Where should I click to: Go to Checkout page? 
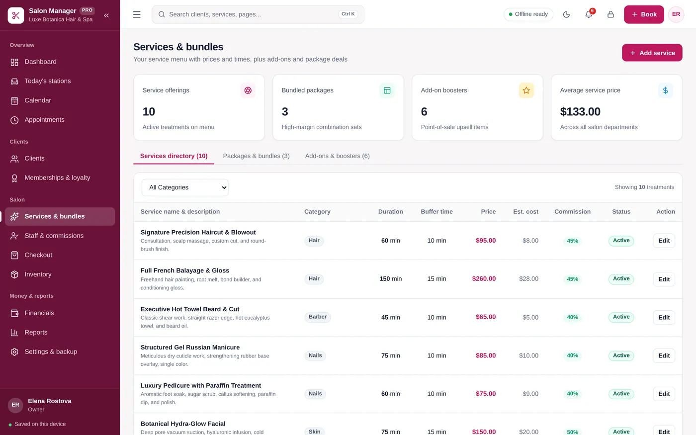(60, 255)
